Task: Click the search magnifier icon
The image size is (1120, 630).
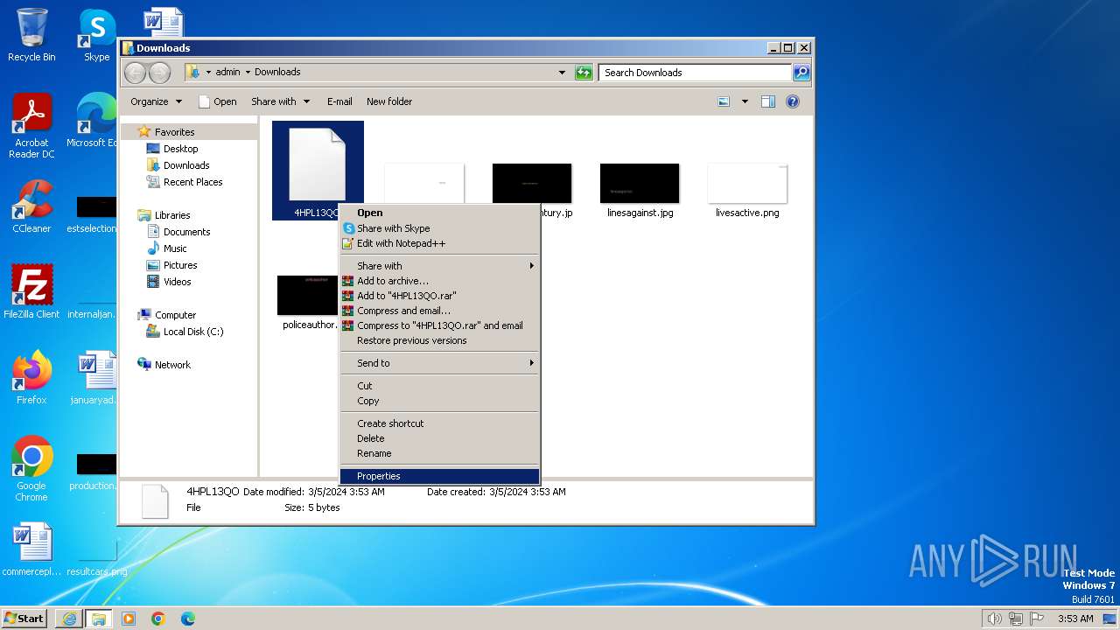Action: coord(801,73)
